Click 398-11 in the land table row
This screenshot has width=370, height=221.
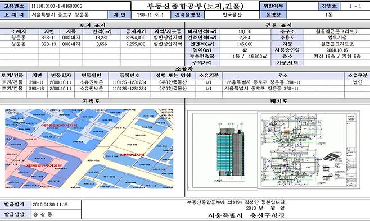click(48, 38)
